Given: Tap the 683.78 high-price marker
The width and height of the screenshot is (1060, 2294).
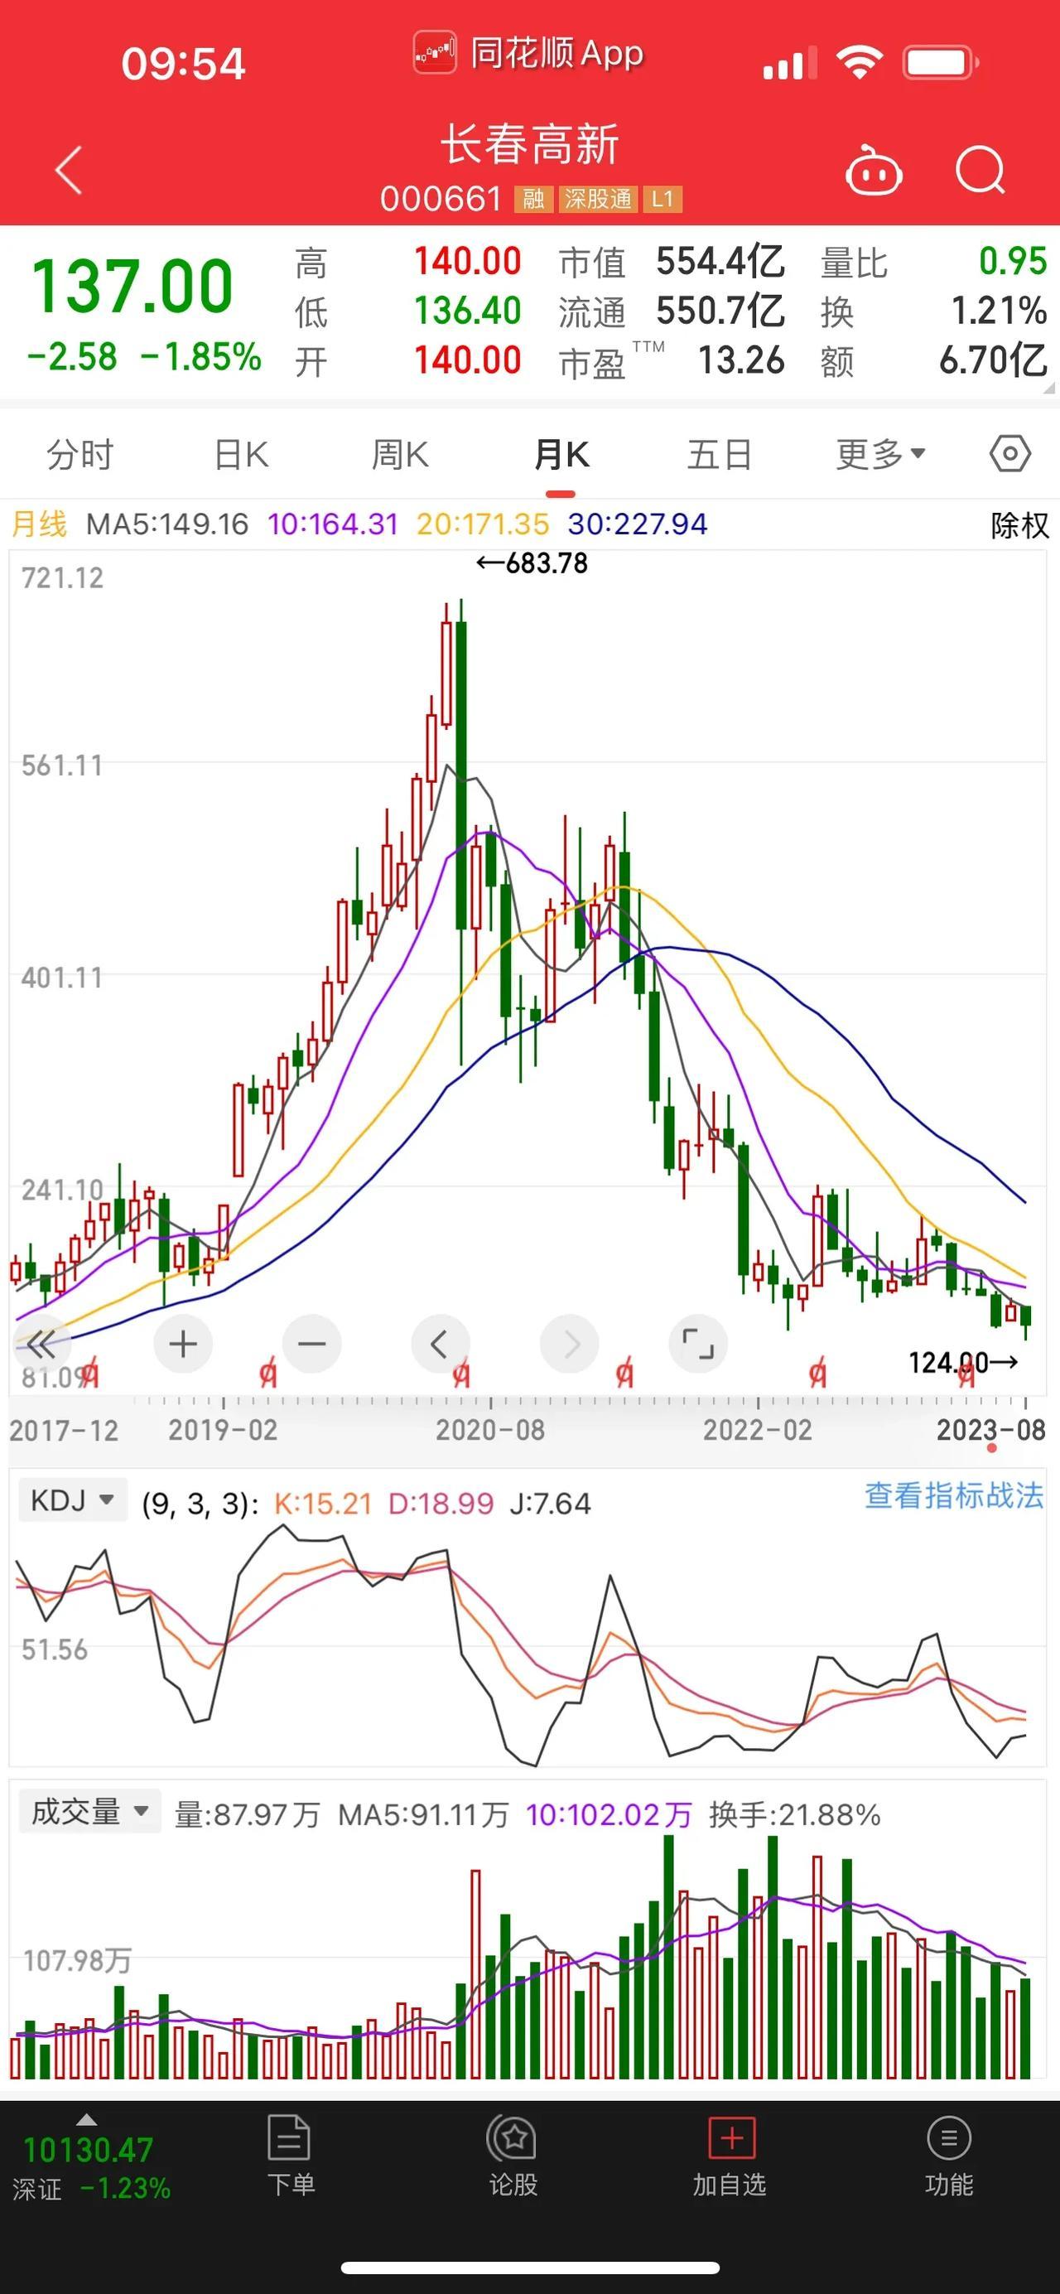Looking at the screenshot, I should pos(532,563).
